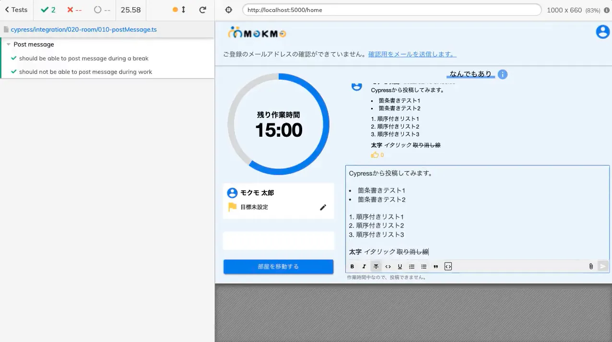Insert a bulleted list

(424, 267)
